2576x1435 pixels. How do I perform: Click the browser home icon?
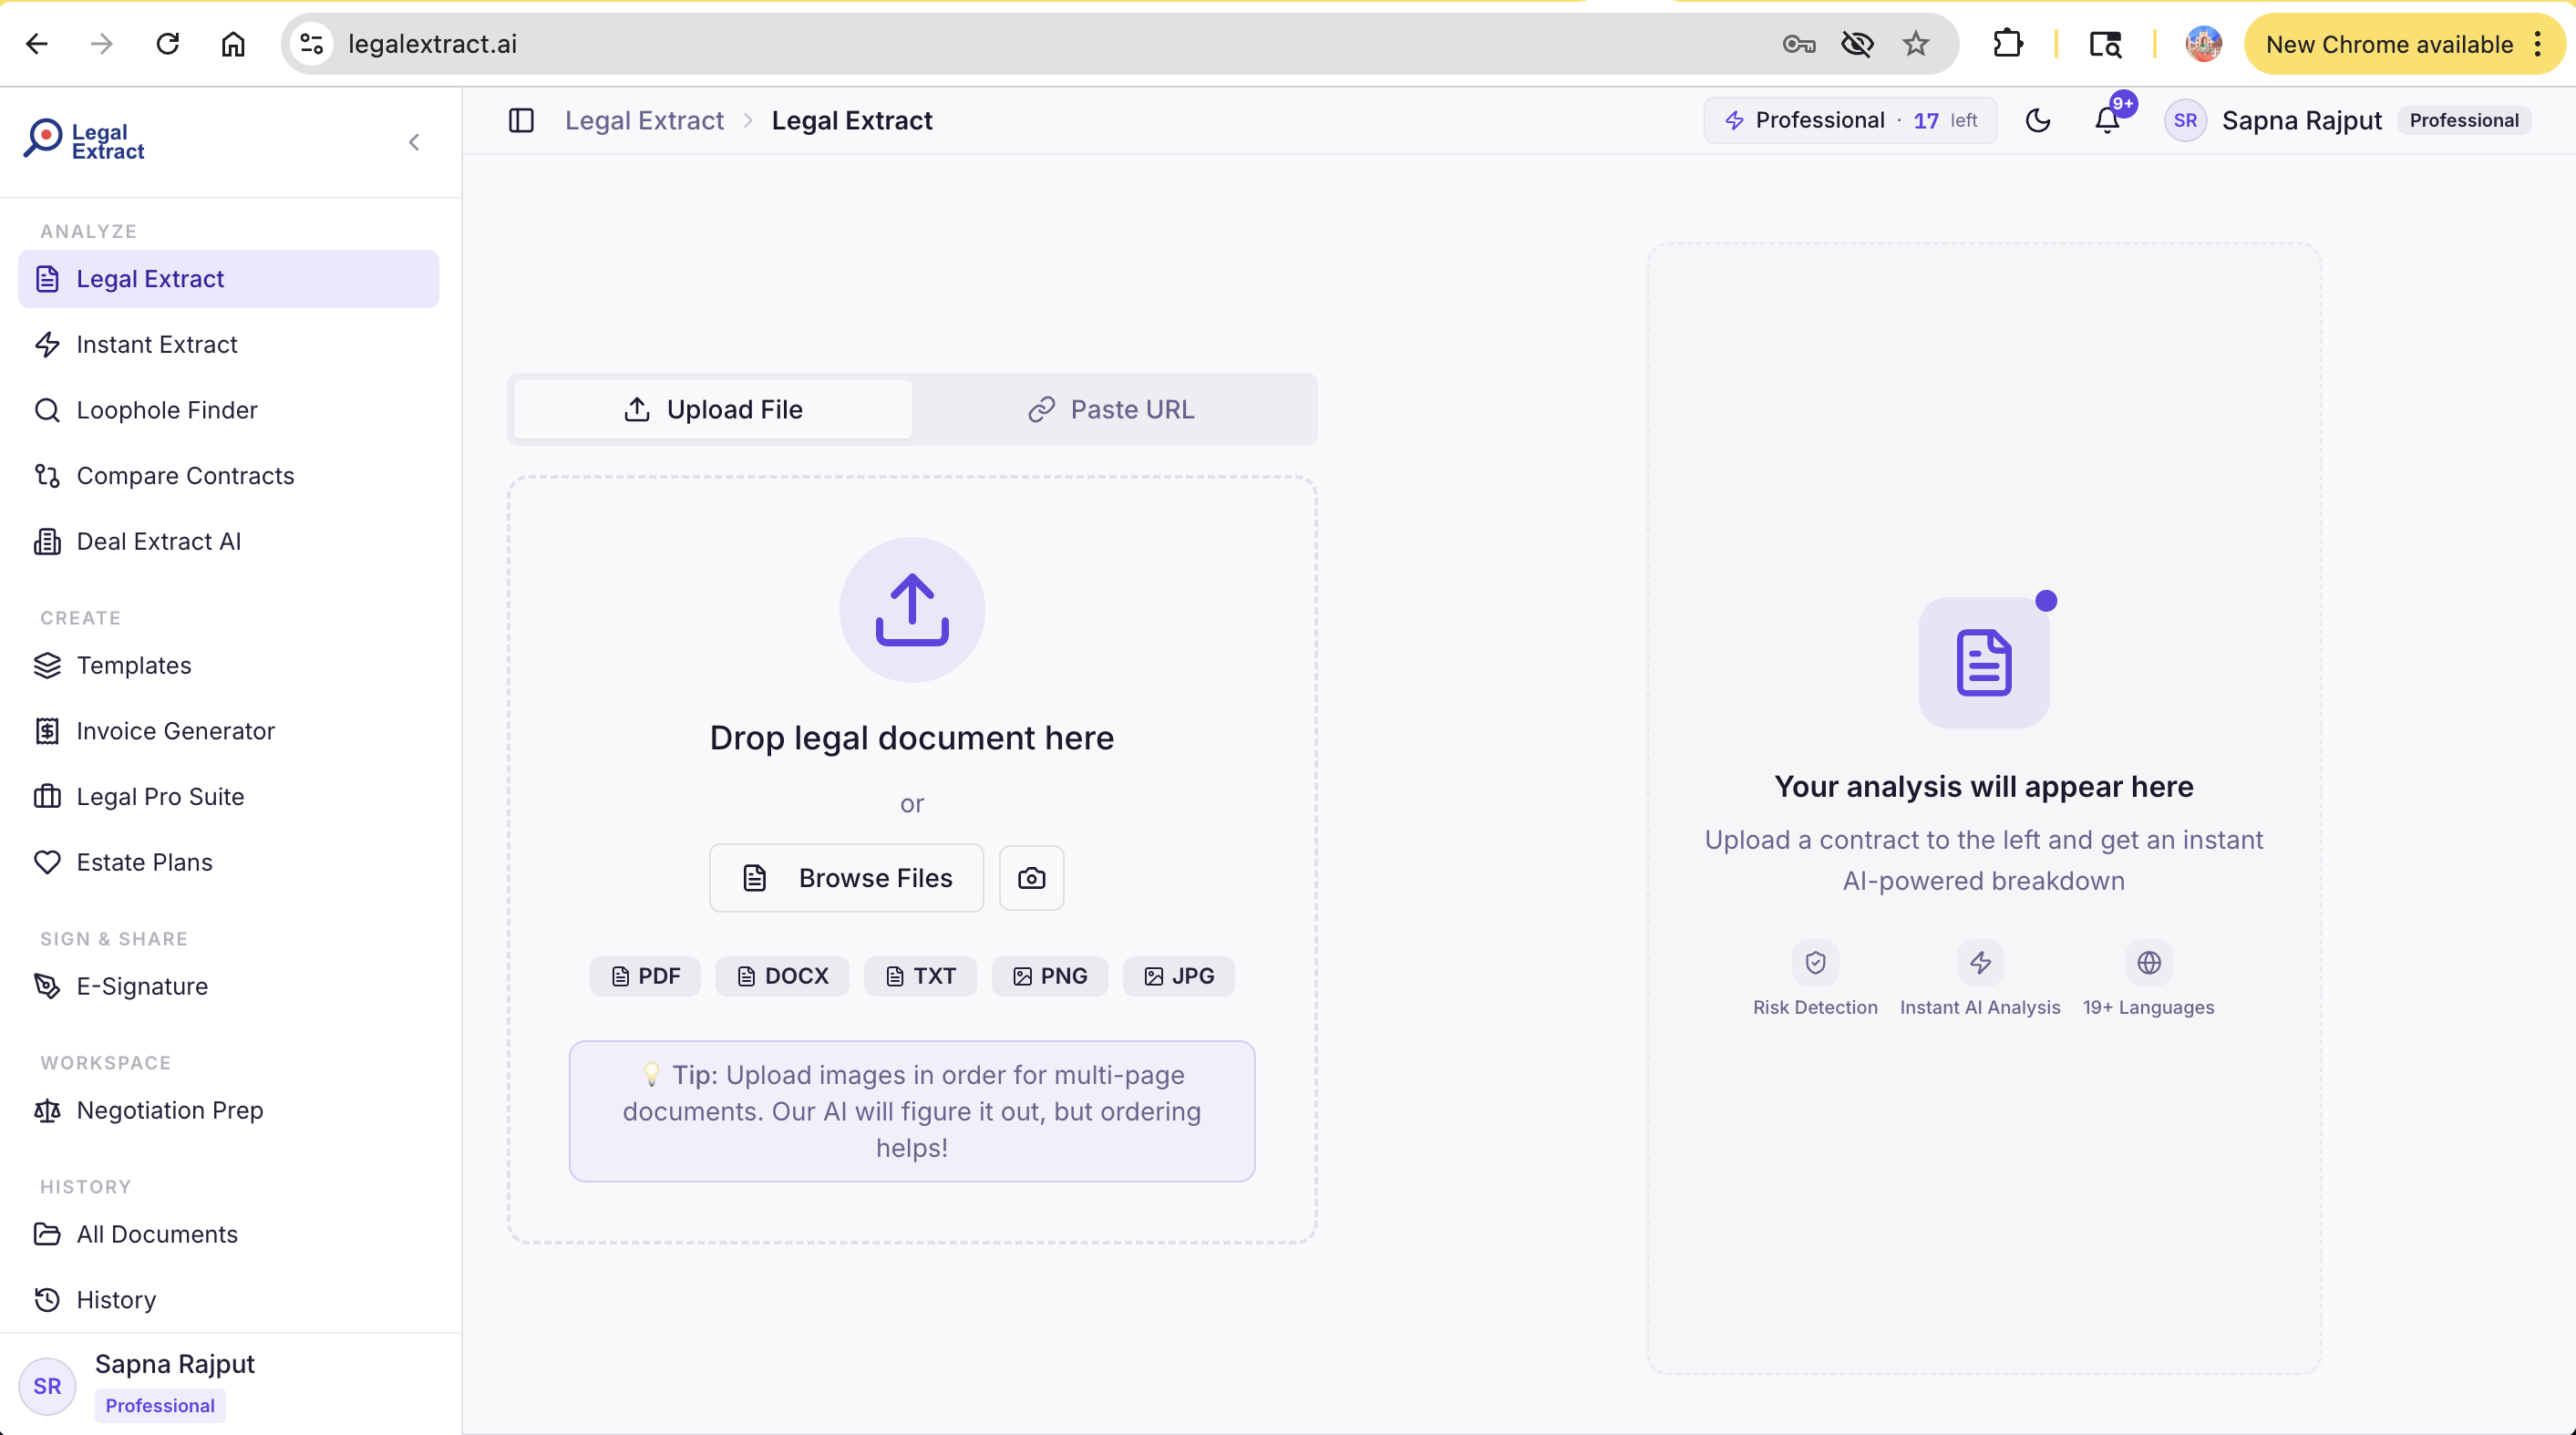tap(233, 44)
